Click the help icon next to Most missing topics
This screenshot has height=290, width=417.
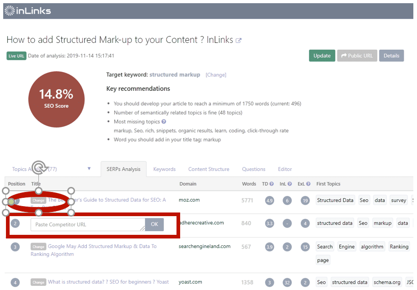(x=164, y=122)
